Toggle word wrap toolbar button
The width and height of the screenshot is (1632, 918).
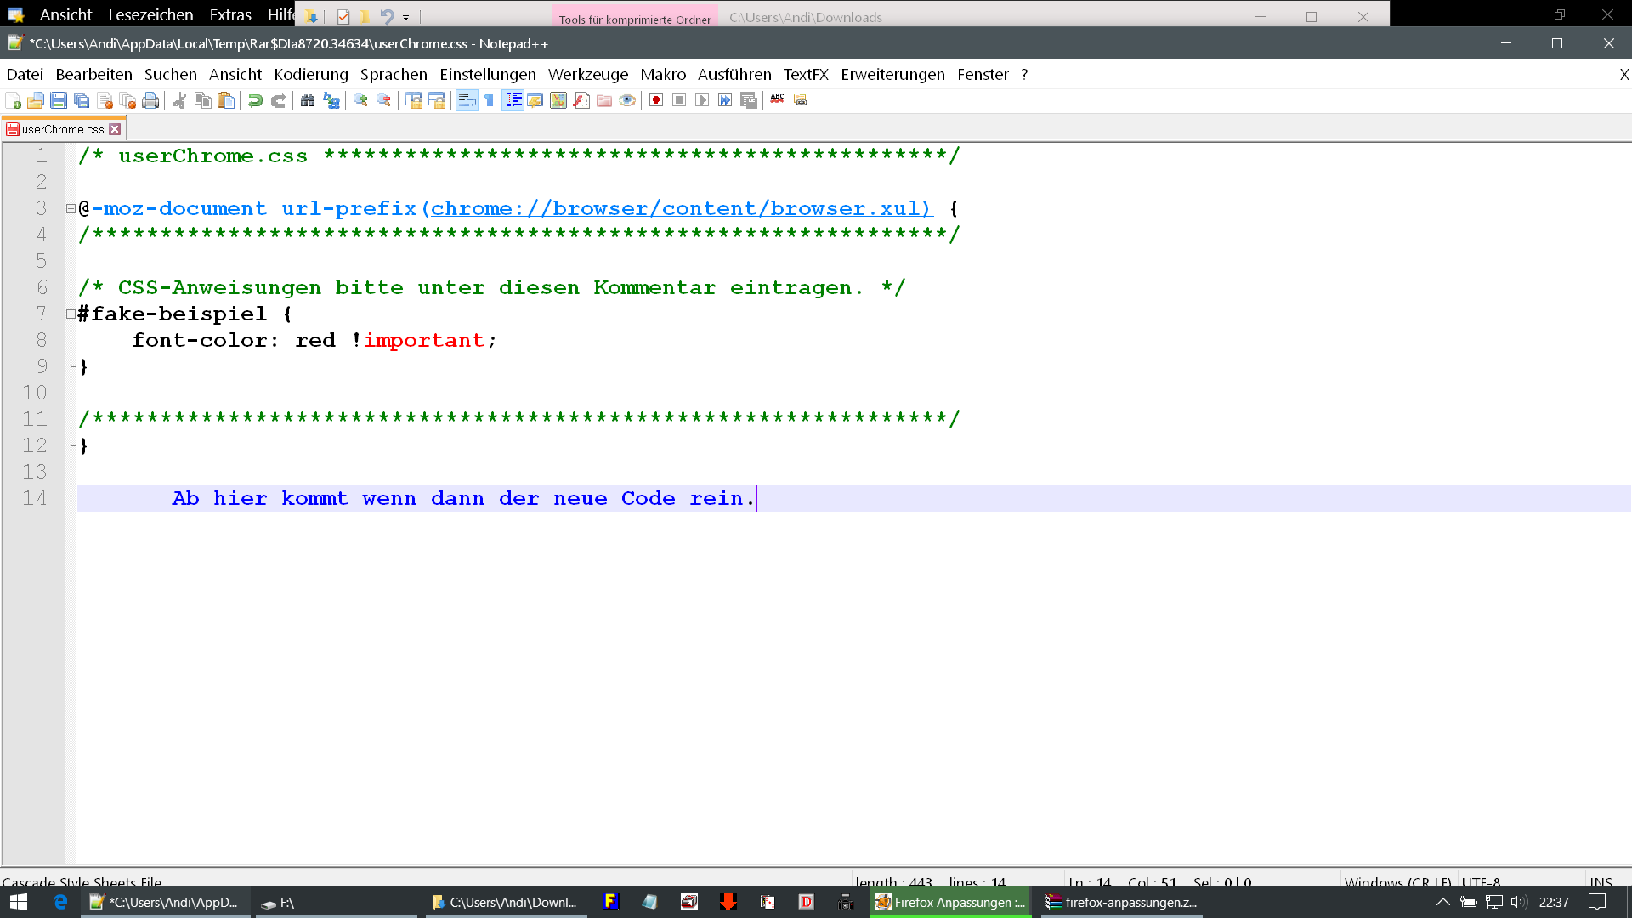[x=467, y=100]
